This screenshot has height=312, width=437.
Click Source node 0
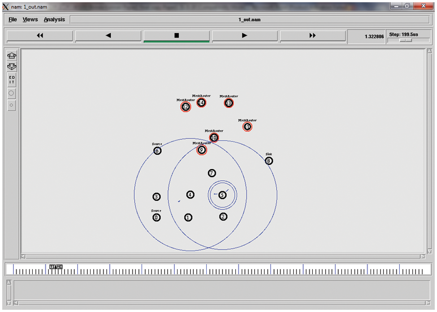click(x=156, y=217)
